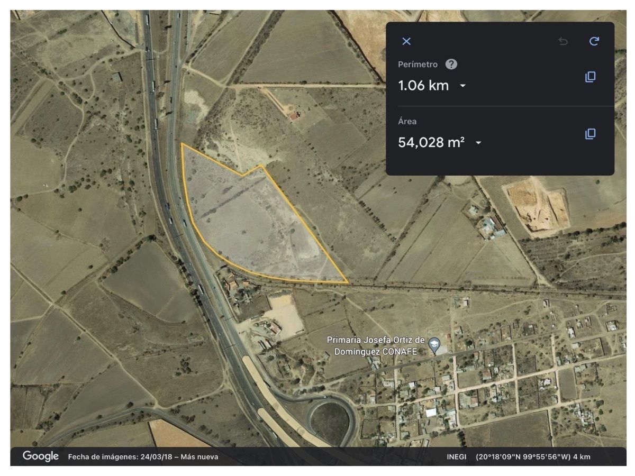Open the INEGI attribution link
The image size is (635, 476).
coord(456,457)
